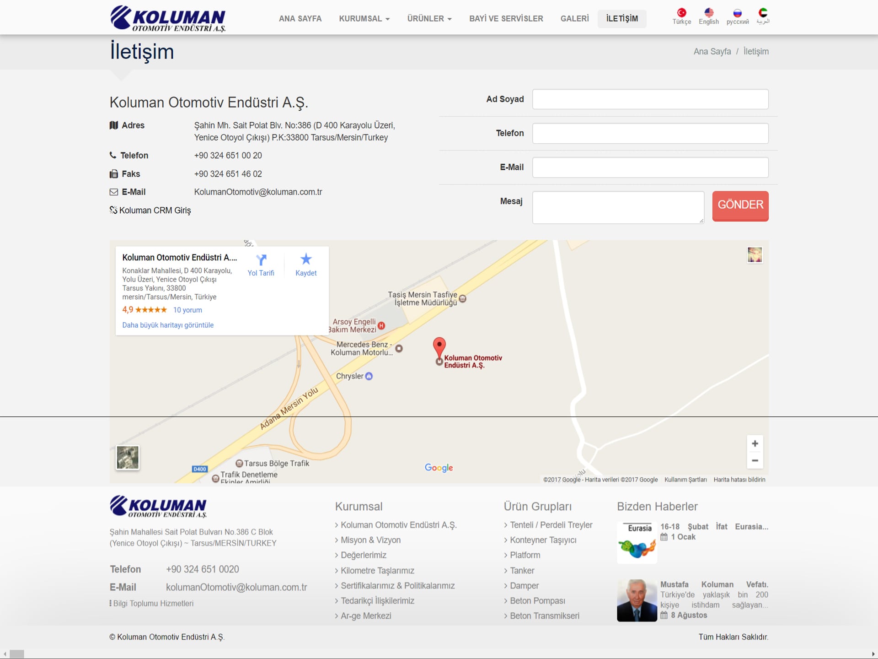Expand the Kurumsal dropdown menu
Image resolution: width=878 pixels, height=659 pixels.
pyautogui.click(x=364, y=19)
